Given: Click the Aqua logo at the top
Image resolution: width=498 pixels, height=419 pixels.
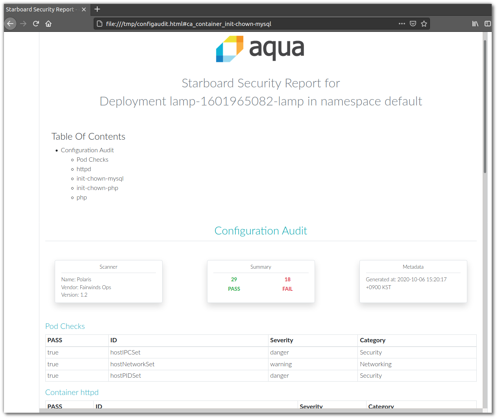Looking at the screenshot, I should pyautogui.click(x=260, y=49).
